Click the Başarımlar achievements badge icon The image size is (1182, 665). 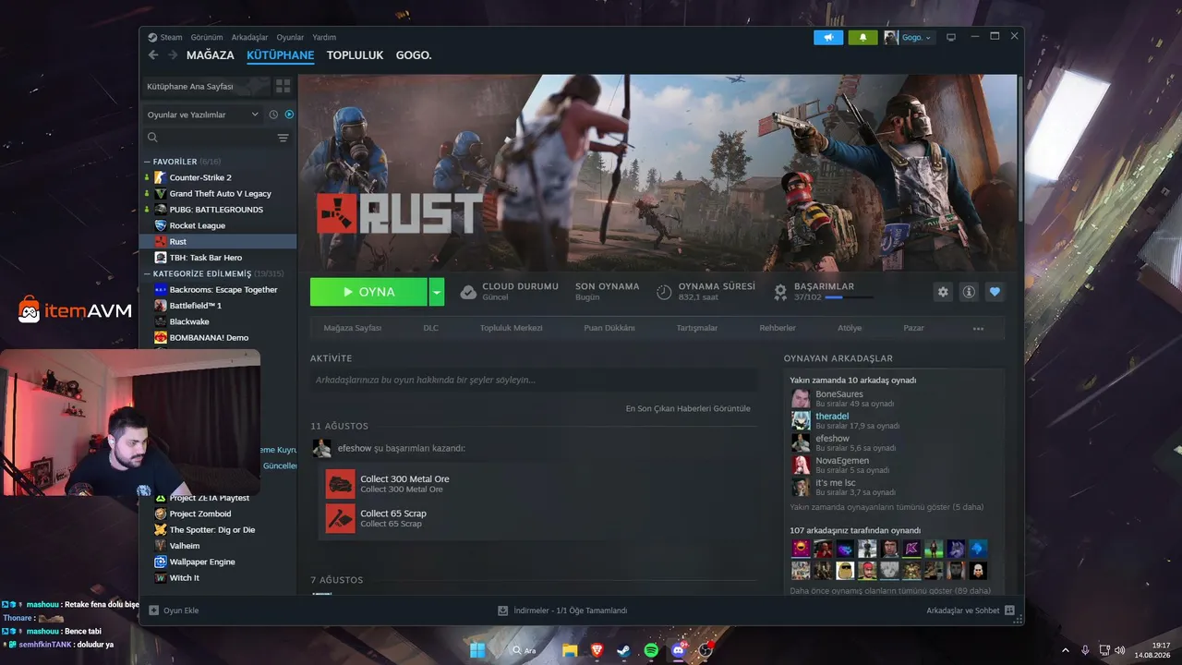coord(780,292)
